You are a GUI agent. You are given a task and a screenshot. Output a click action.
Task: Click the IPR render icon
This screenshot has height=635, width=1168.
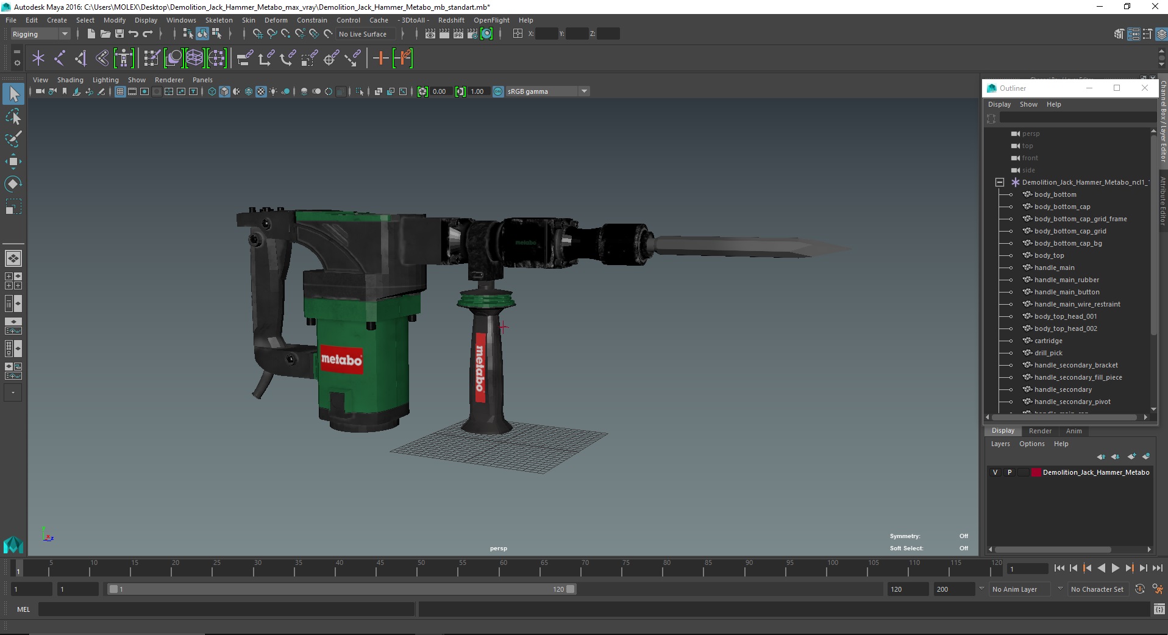[x=458, y=34]
